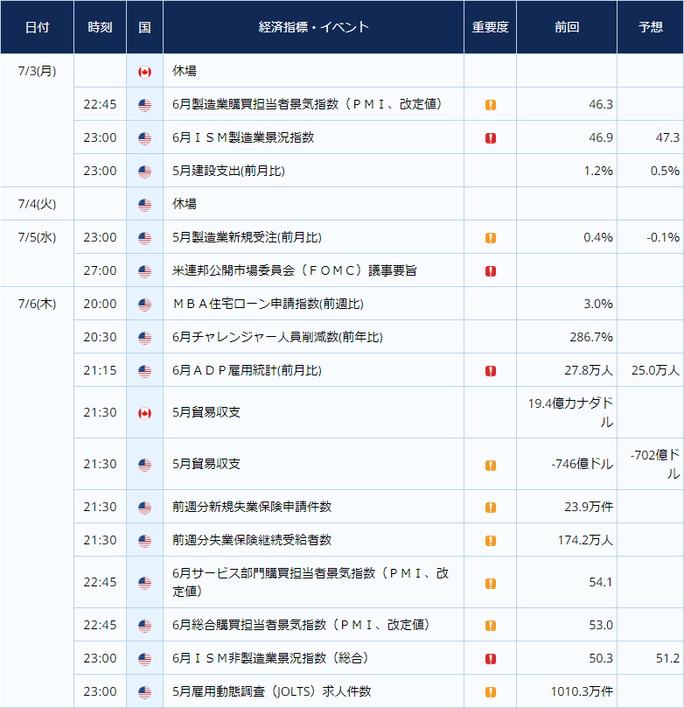Click the previous value 46.9
The width and height of the screenshot is (684, 708).
601,137
